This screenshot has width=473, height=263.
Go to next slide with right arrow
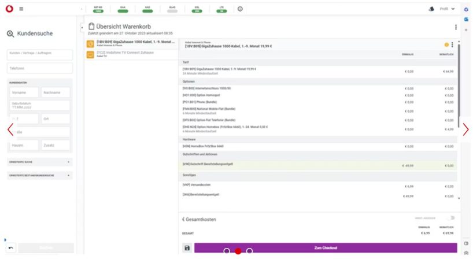465,130
